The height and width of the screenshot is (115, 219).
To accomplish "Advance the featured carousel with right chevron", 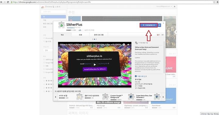I will 176,32.
